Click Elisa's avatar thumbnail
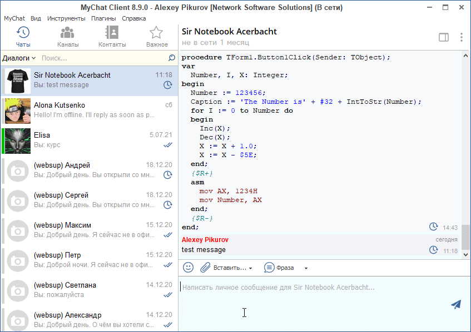Viewport: 471px width, 332px height. point(18,140)
